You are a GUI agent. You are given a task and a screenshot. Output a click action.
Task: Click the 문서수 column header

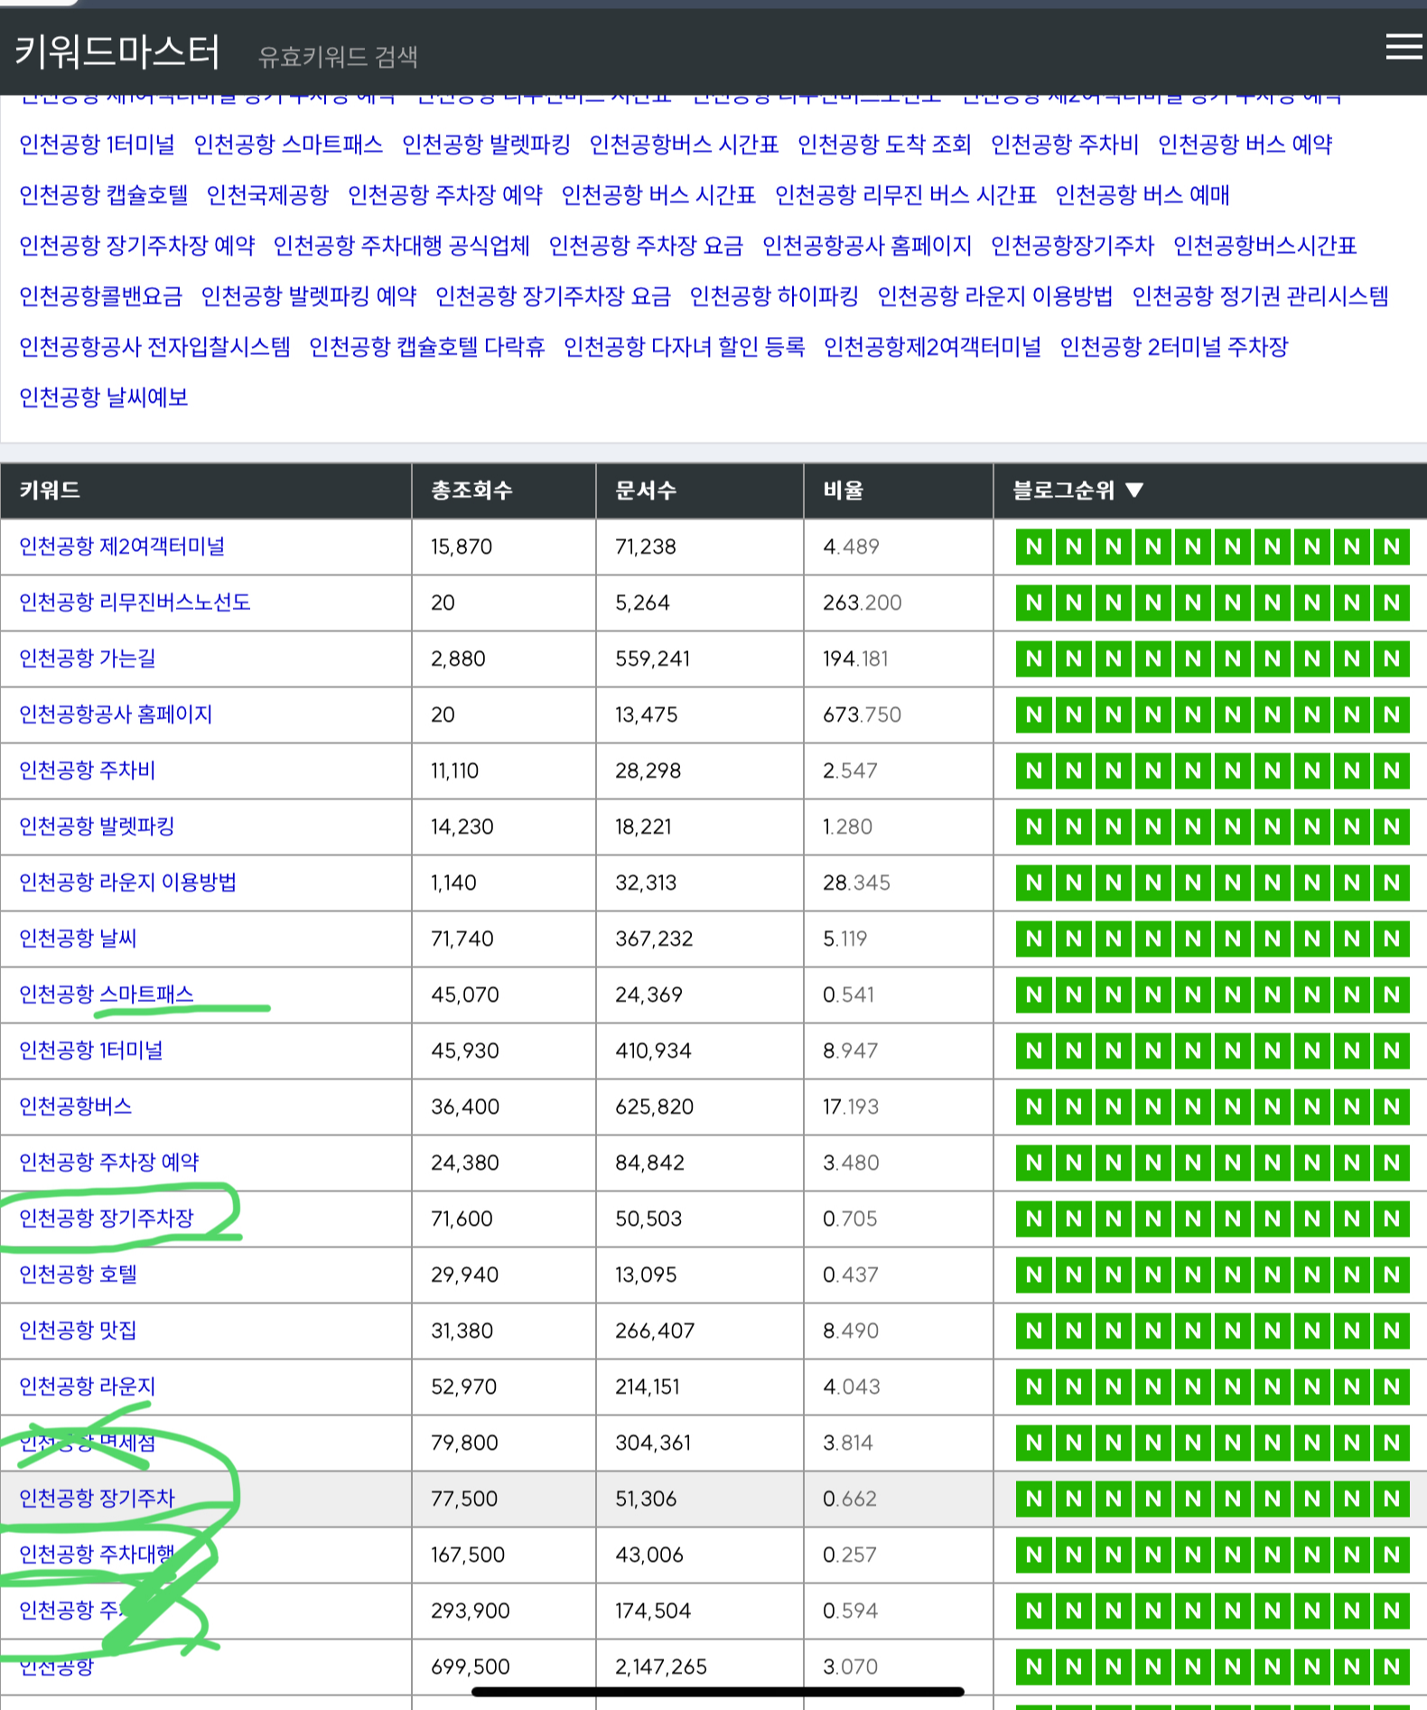[646, 491]
